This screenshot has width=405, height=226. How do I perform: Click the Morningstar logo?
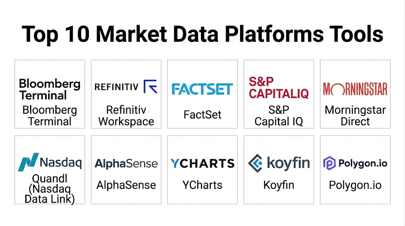[355, 89]
